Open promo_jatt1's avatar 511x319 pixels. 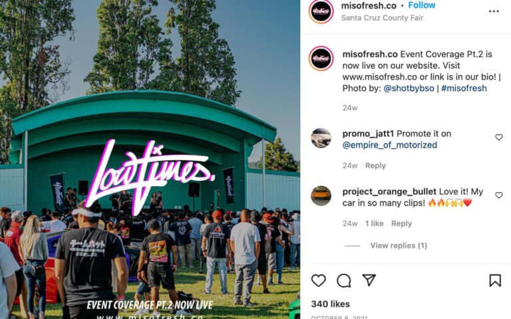[x=321, y=138]
